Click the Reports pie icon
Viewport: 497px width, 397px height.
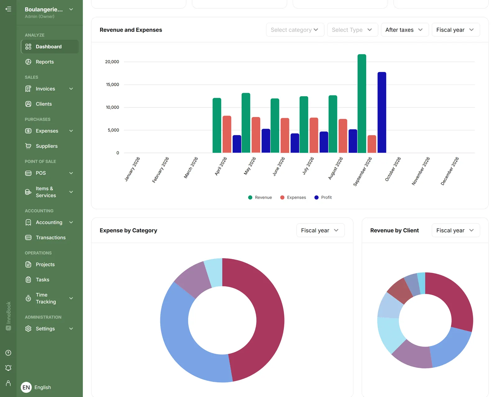(28, 62)
